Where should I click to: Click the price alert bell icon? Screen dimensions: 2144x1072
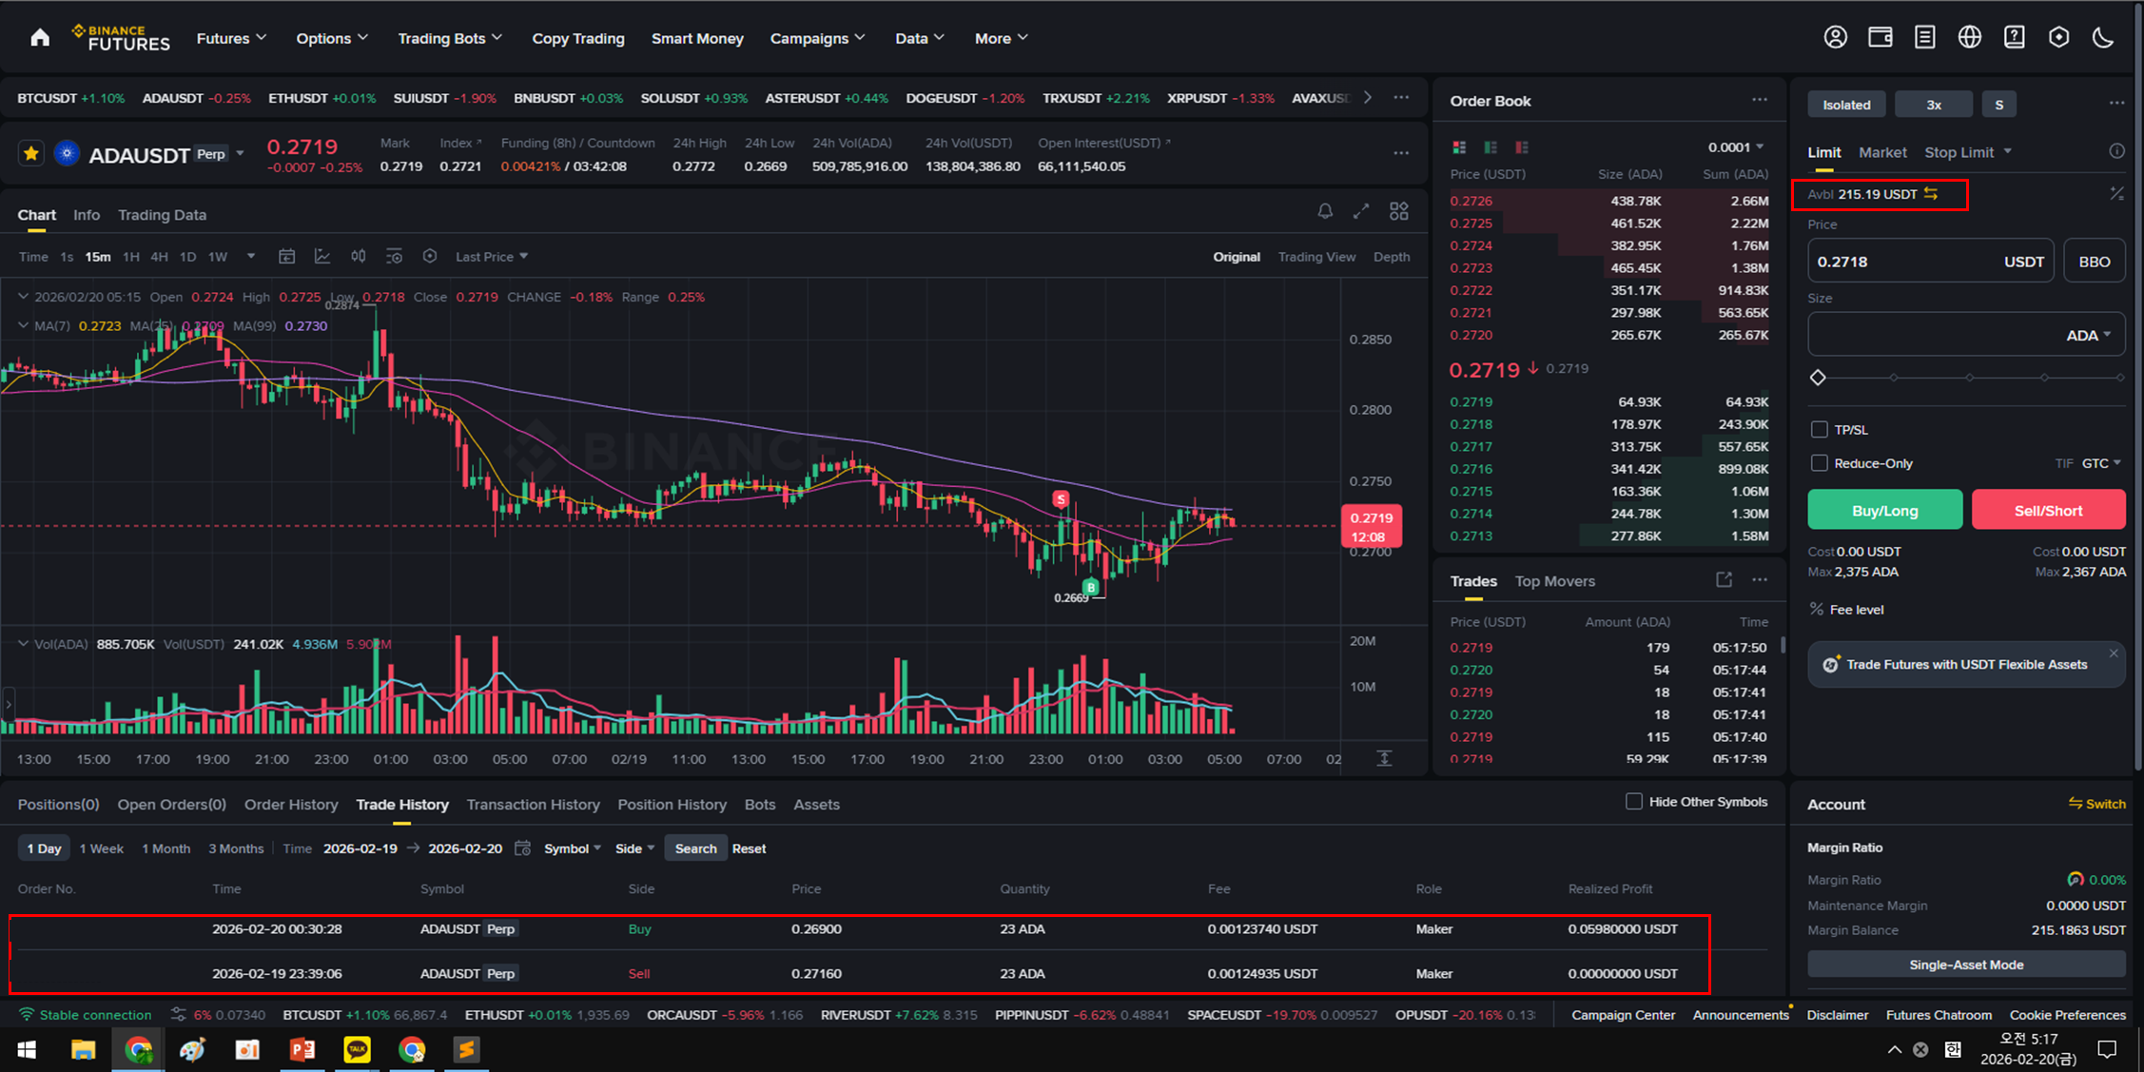pos(1325,211)
